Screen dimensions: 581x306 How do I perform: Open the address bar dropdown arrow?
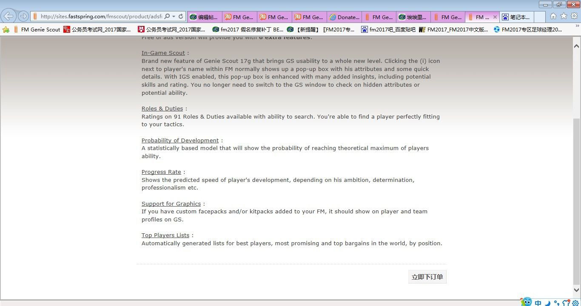(x=174, y=17)
